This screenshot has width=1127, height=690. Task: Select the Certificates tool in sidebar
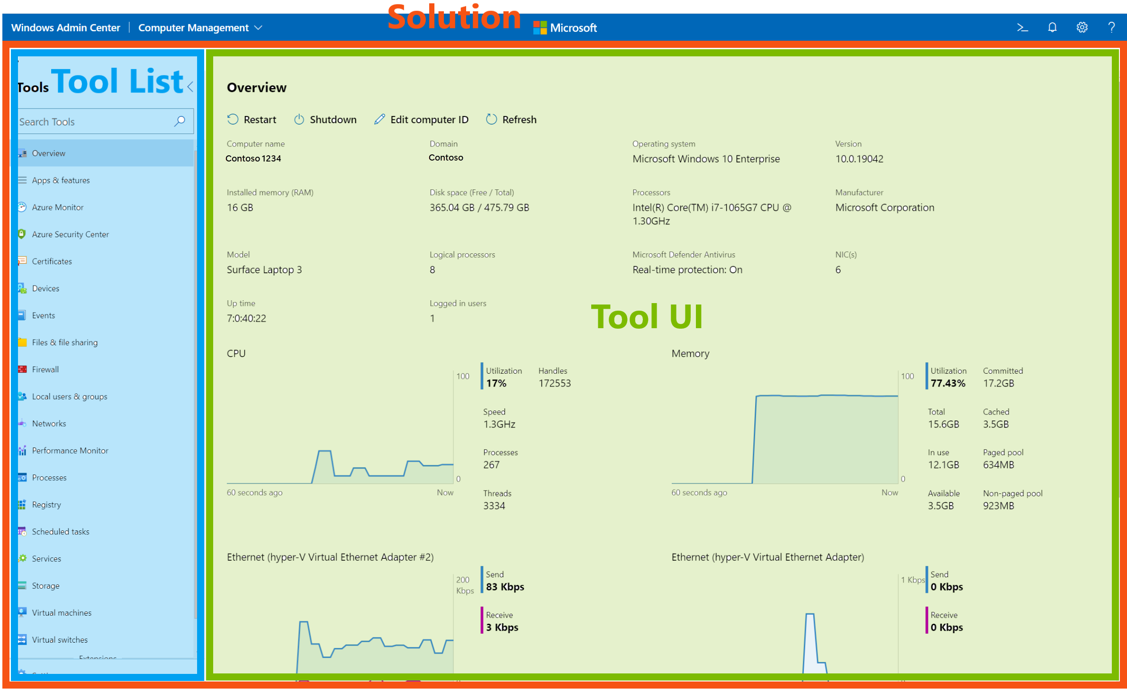click(x=51, y=261)
